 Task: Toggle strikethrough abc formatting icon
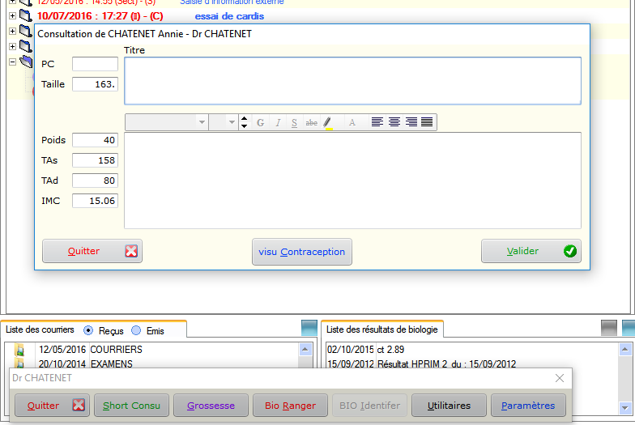coord(311,123)
